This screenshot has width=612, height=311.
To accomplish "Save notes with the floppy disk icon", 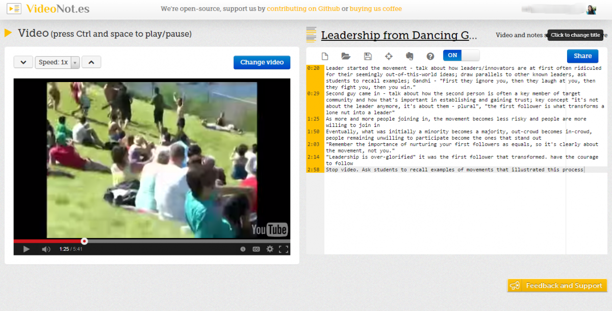I will pyautogui.click(x=368, y=56).
